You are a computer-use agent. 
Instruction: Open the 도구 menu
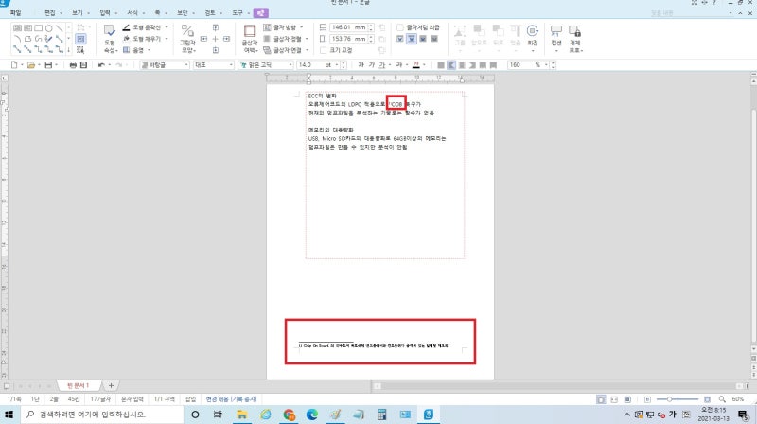(x=238, y=13)
